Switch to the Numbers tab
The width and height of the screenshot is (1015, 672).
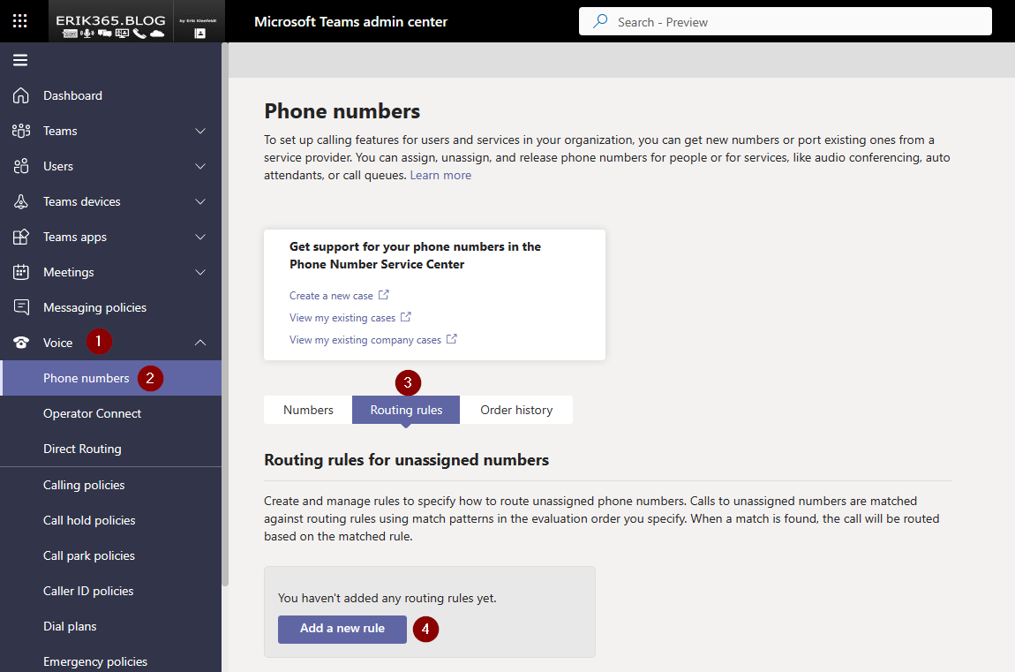(x=308, y=410)
